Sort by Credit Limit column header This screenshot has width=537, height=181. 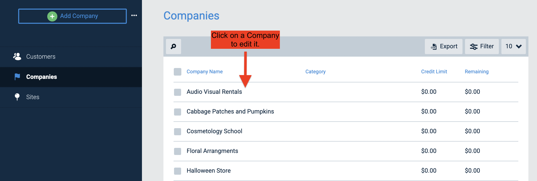(x=434, y=72)
